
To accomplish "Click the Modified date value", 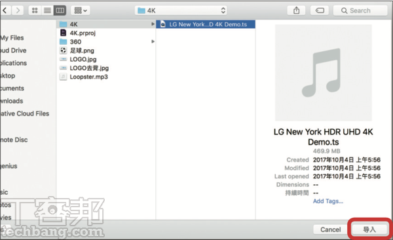I will [x=346, y=168].
